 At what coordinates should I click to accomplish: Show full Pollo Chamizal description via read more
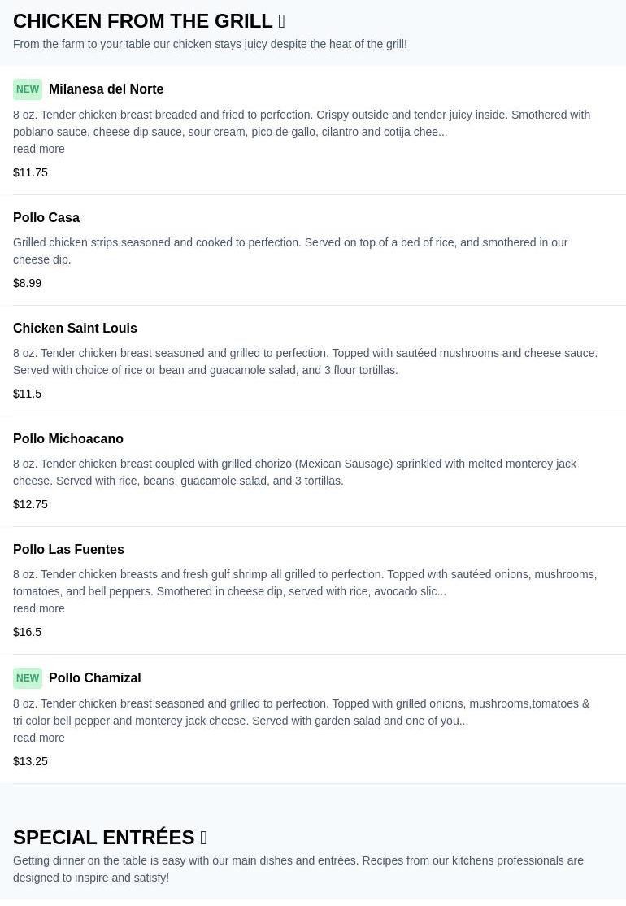(x=39, y=738)
